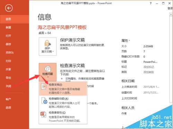Go back using the circled arrow
This screenshot has height=129, width=173.
[x=9, y=8]
